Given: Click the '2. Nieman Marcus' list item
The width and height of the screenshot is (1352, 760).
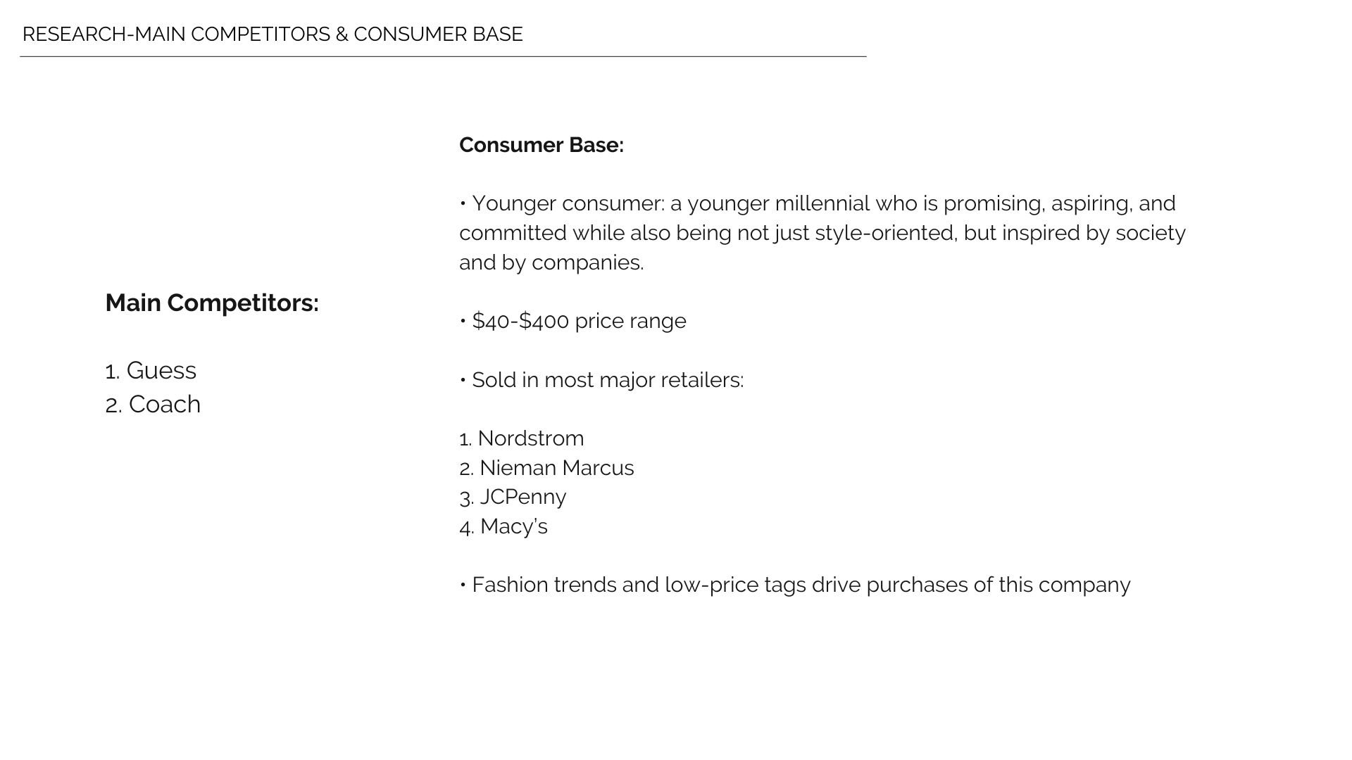Looking at the screenshot, I should point(546,468).
